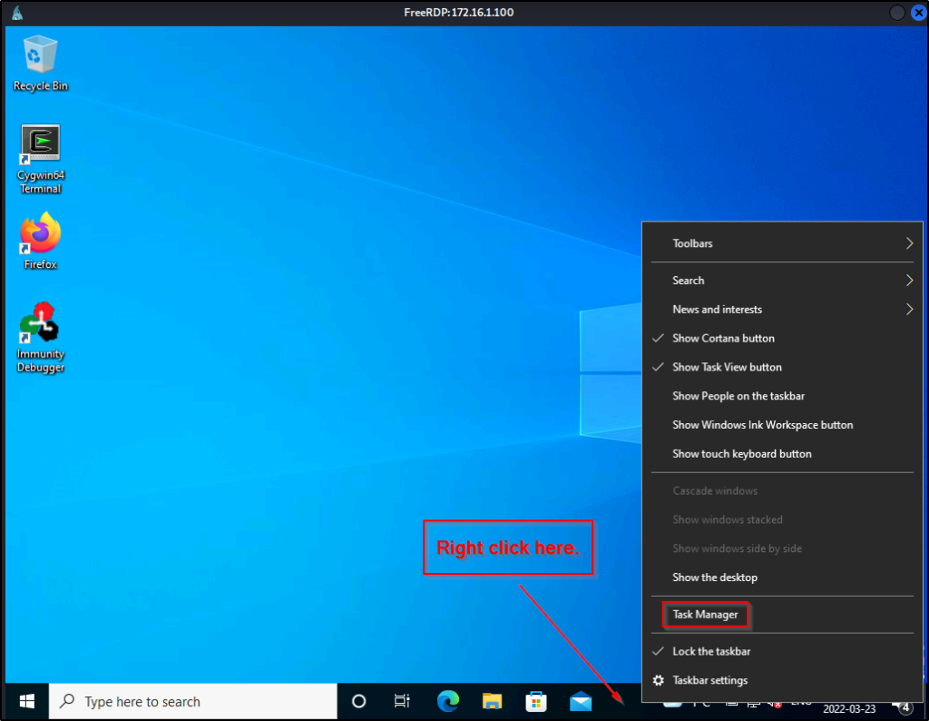Open File Explorer from the taskbar
Image resolution: width=929 pixels, height=721 pixels.
coord(492,701)
